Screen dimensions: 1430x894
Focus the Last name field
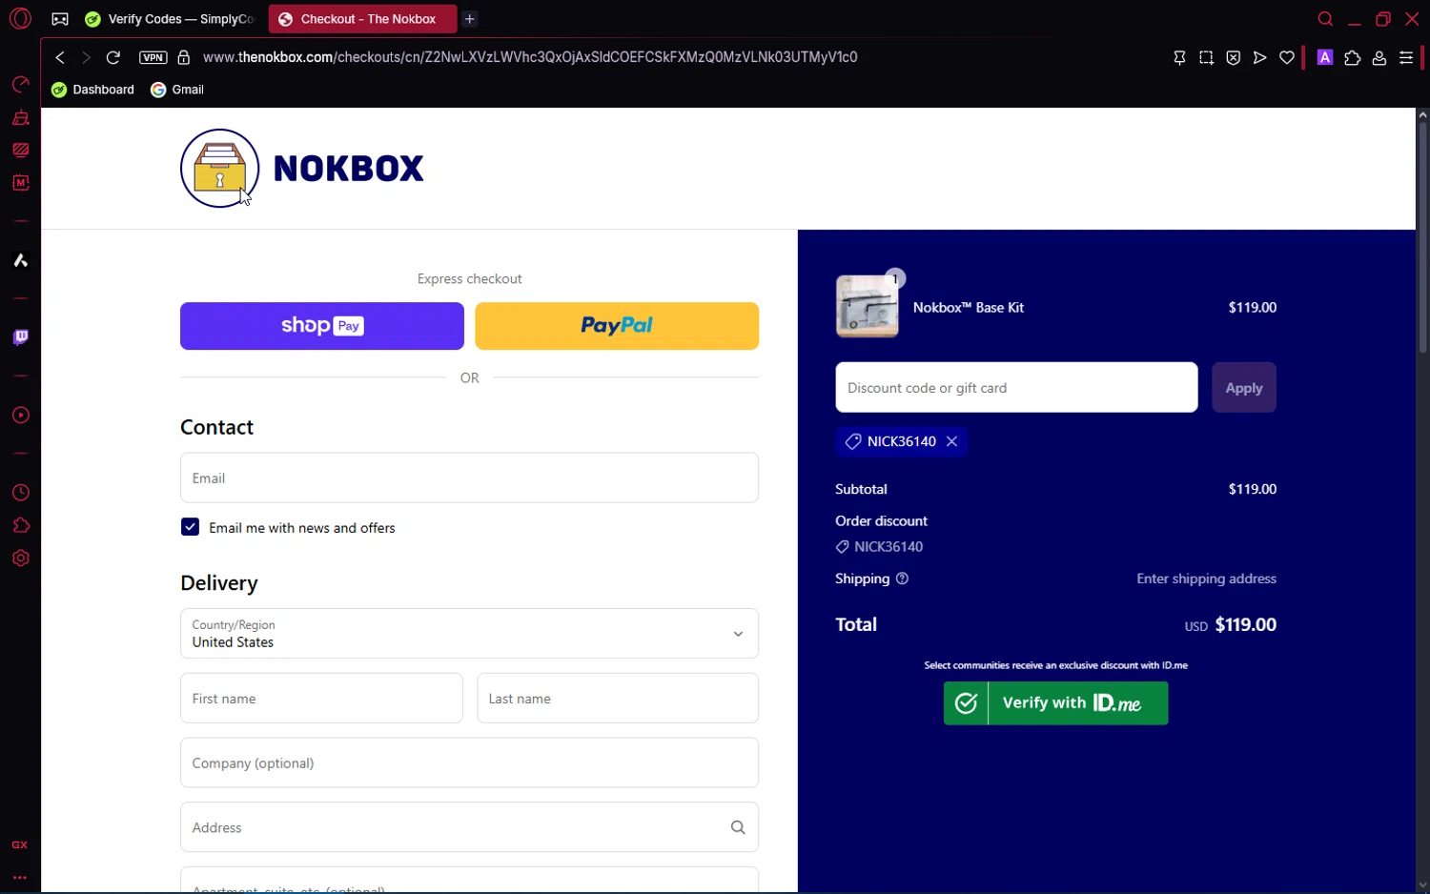click(618, 699)
